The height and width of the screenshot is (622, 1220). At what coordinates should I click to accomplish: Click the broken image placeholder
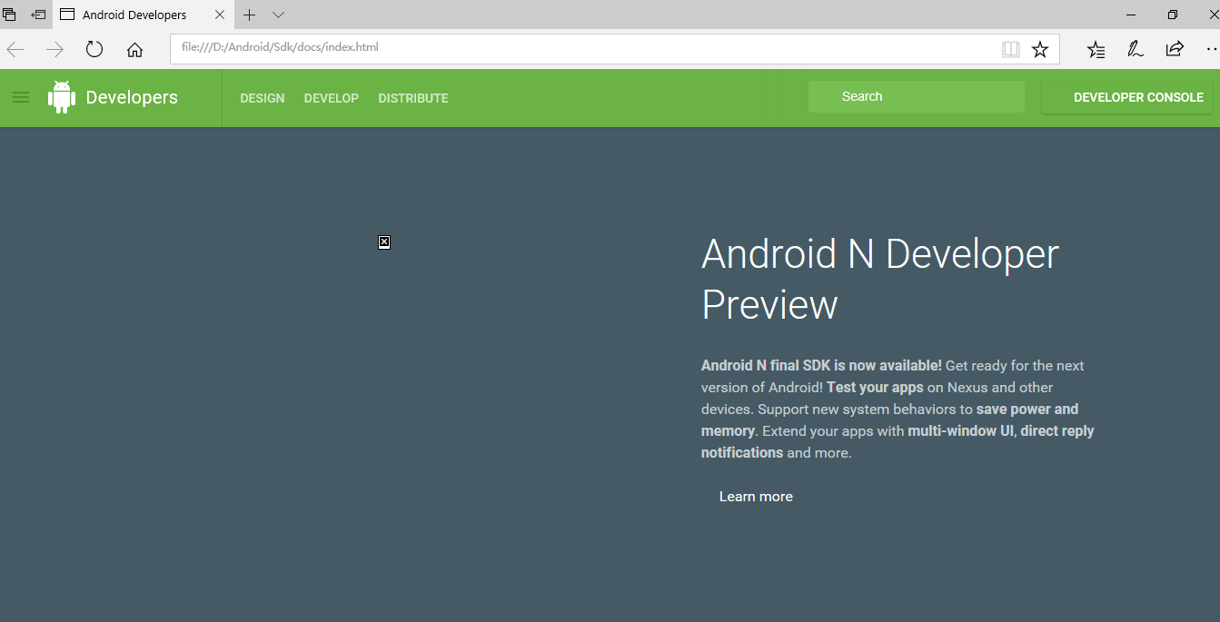click(384, 242)
